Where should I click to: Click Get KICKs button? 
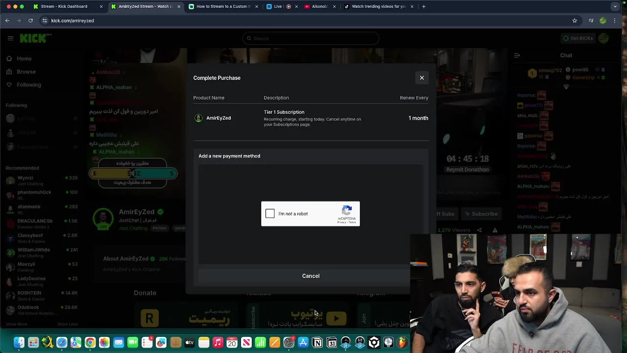tap(578, 38)
